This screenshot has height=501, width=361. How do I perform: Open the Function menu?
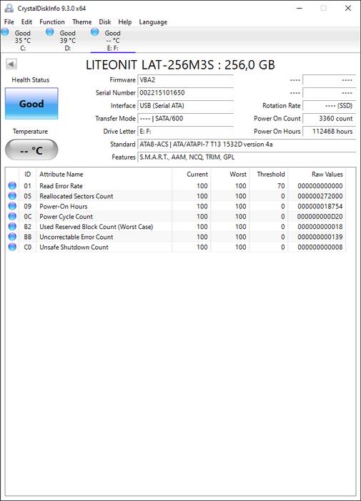pyautogui.click(x=52, y=21)
